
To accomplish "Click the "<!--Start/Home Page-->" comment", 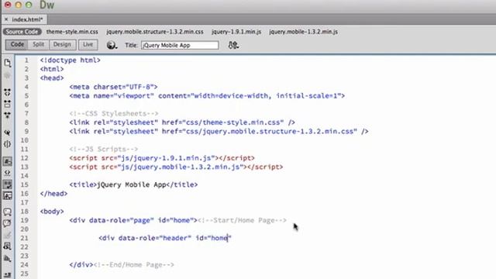I will click(242, 220).
